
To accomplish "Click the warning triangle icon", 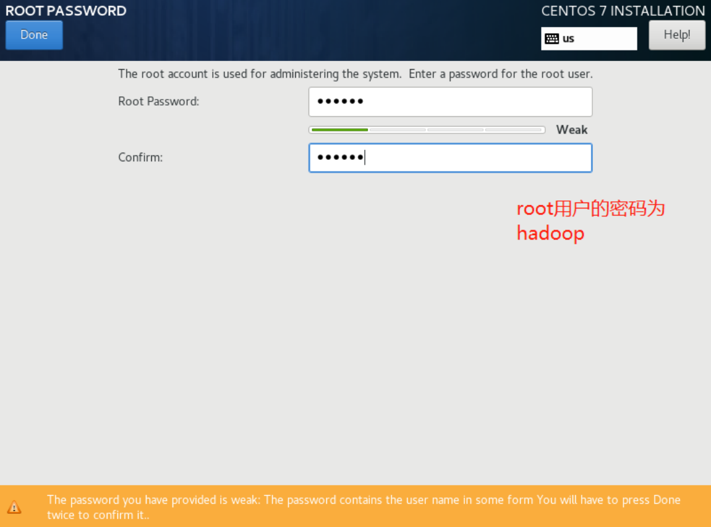I will [x=14, y=506].
